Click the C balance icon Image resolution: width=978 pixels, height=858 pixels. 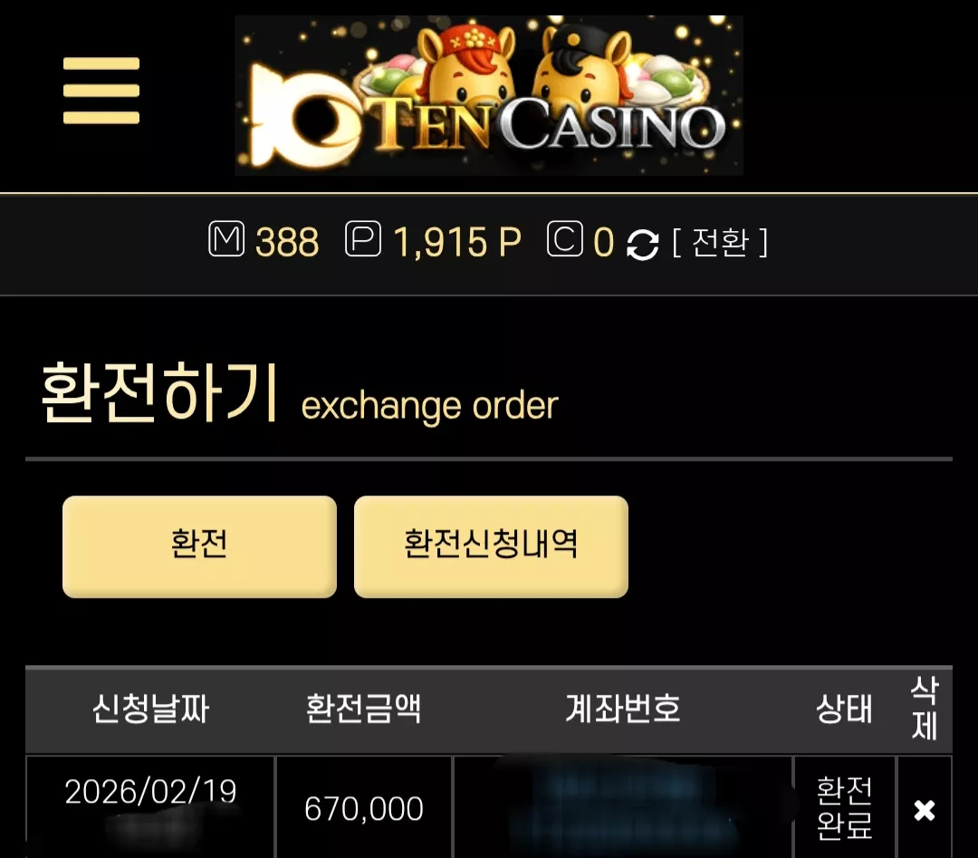coord(565,239)
